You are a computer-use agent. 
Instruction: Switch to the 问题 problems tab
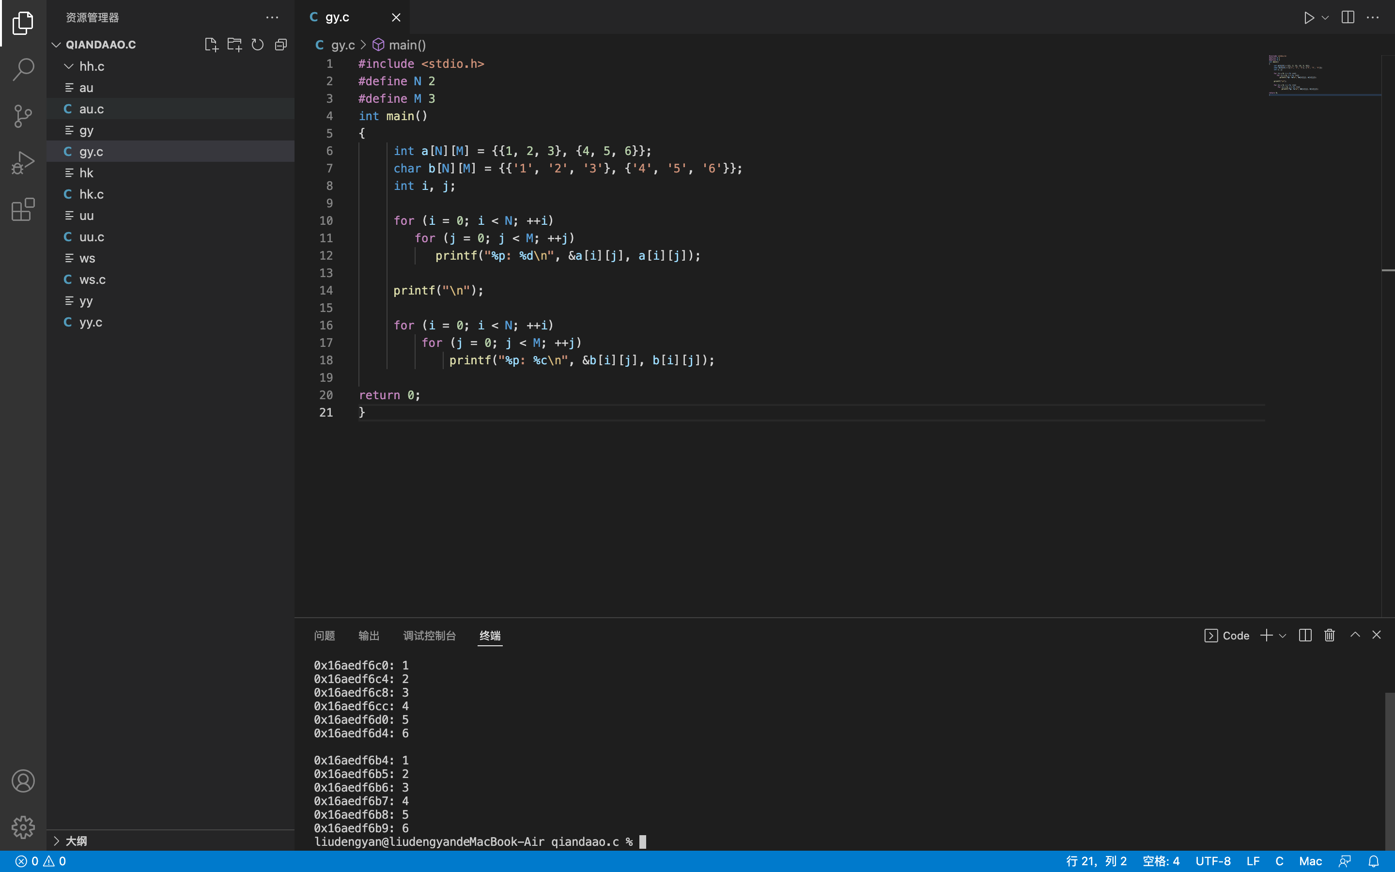pos(324,636)
